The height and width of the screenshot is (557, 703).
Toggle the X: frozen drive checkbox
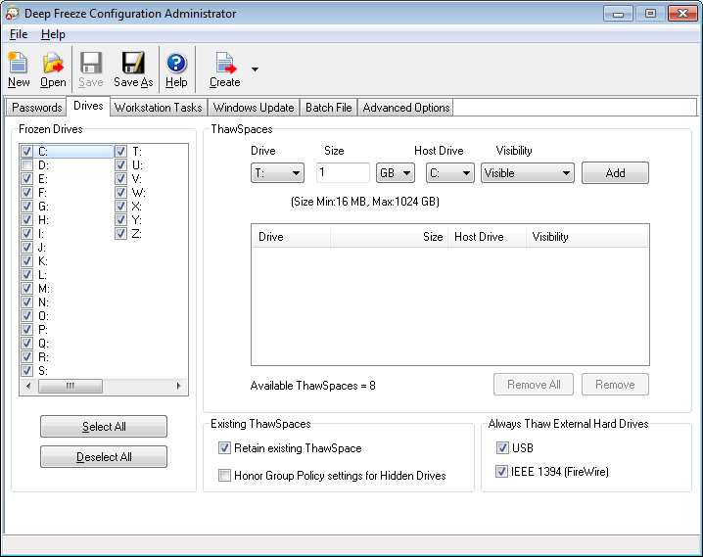tap(120, 207)
